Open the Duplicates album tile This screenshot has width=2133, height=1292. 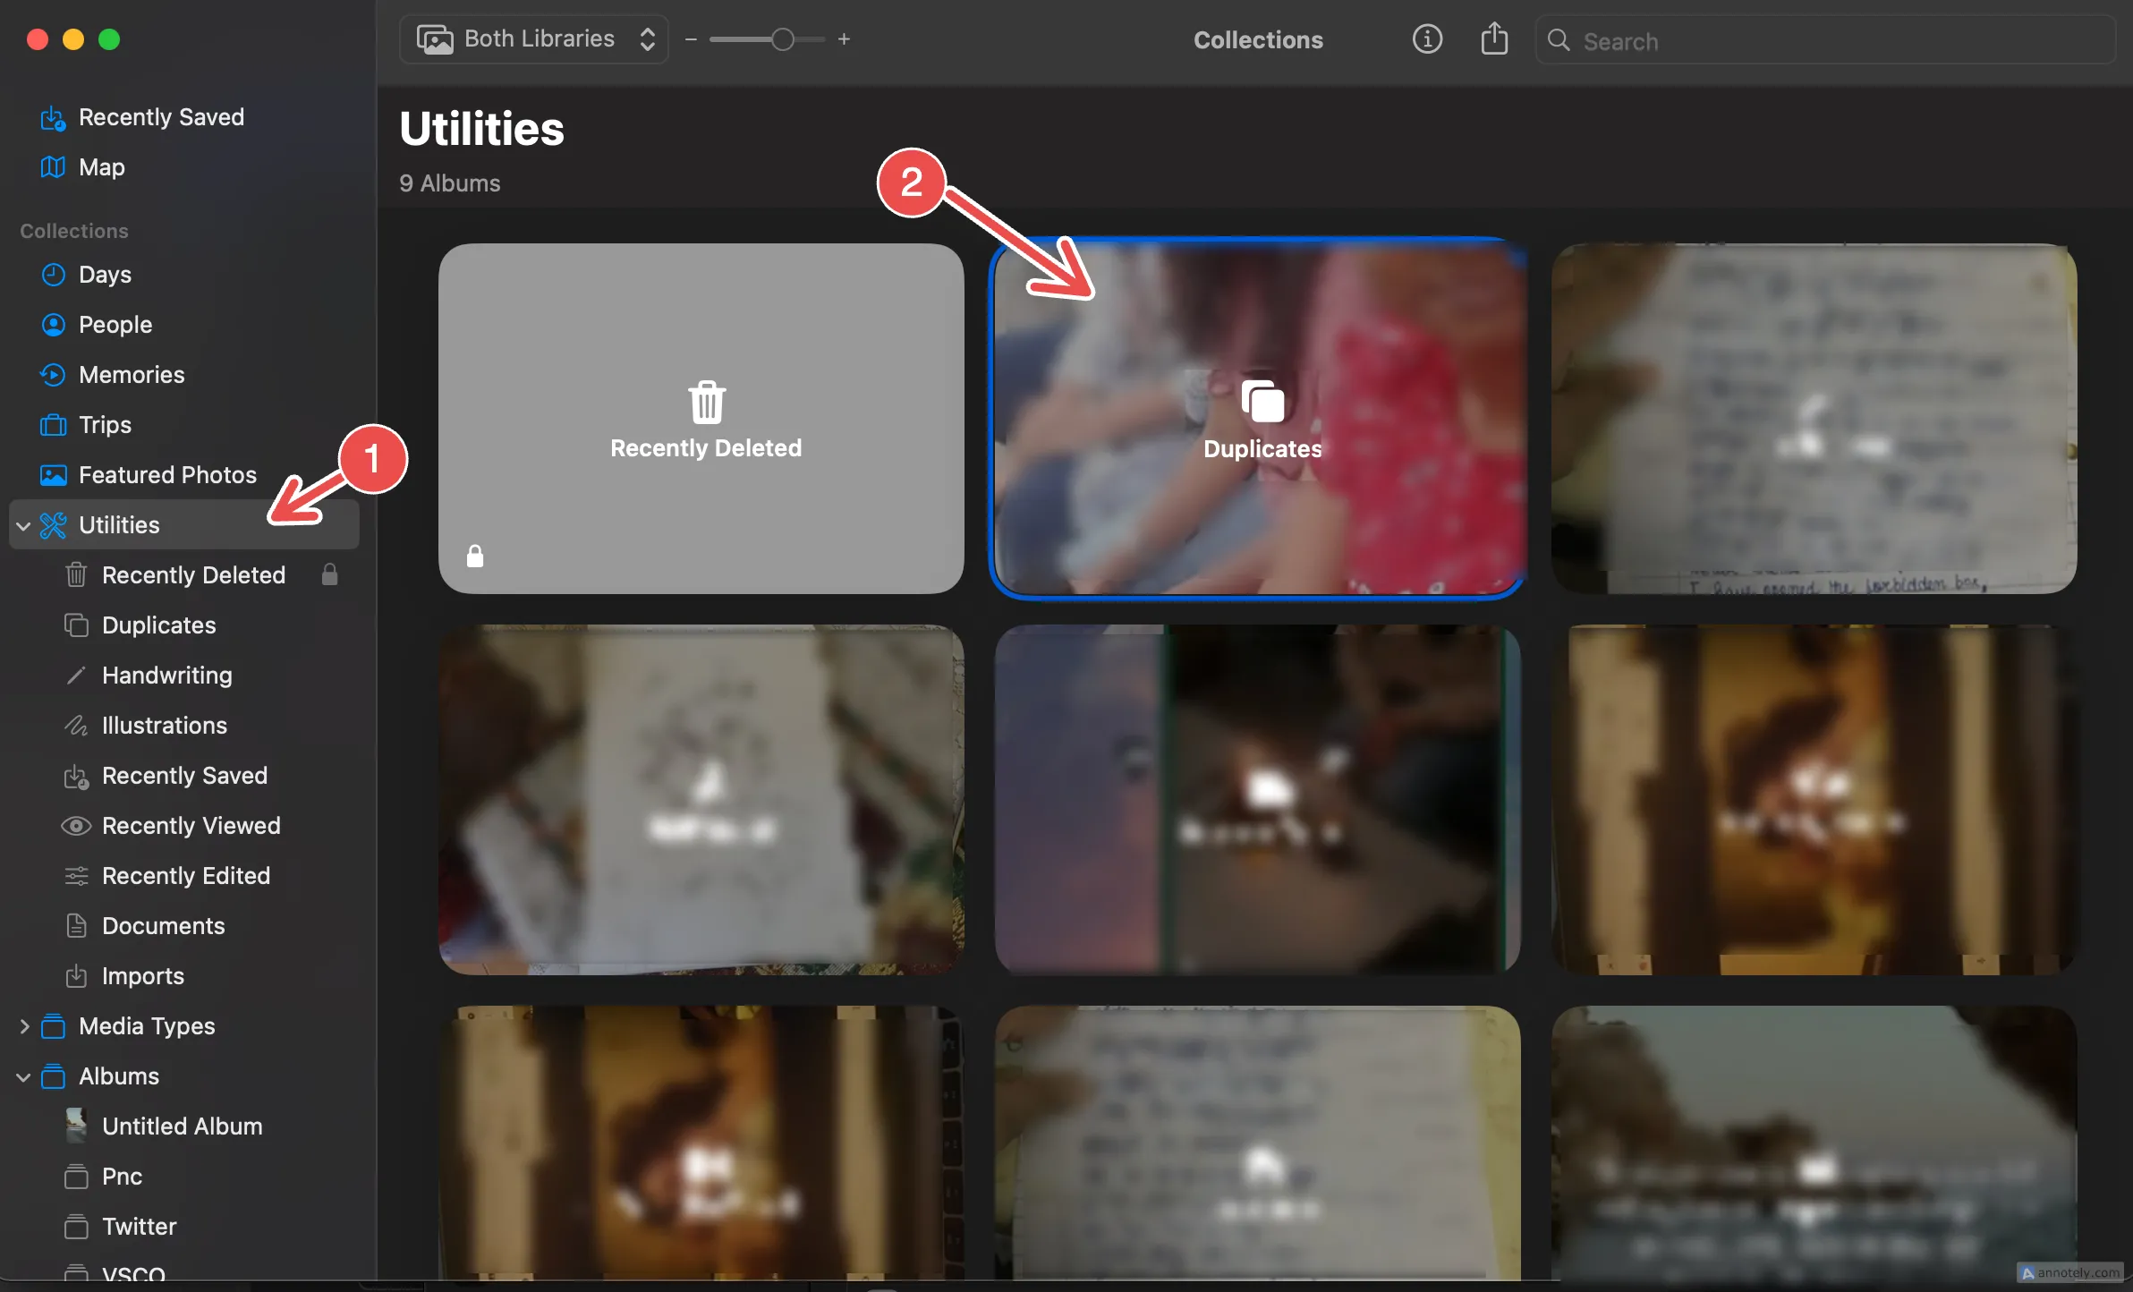click(1258, 419)
